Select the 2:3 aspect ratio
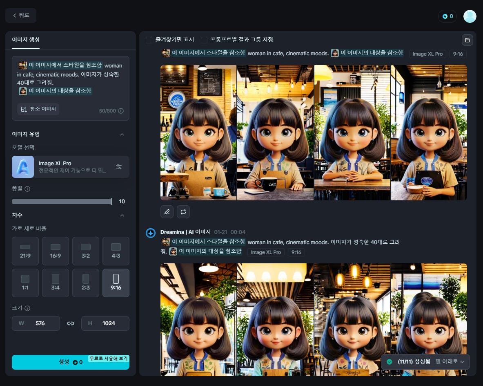The height and width of the screenshot is (386, 483). [86, 283]
